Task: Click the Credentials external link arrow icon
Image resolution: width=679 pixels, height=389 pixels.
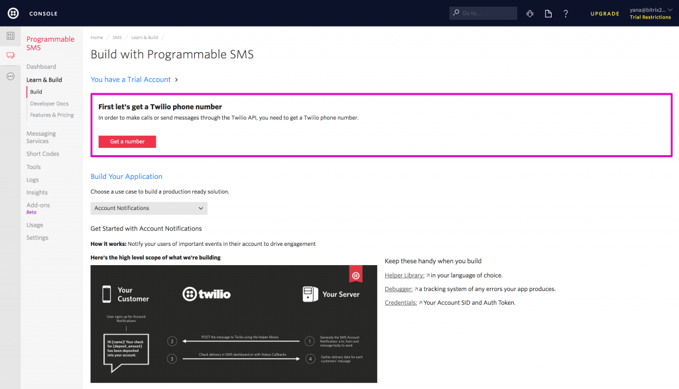Action: click(x=420, y=303)
